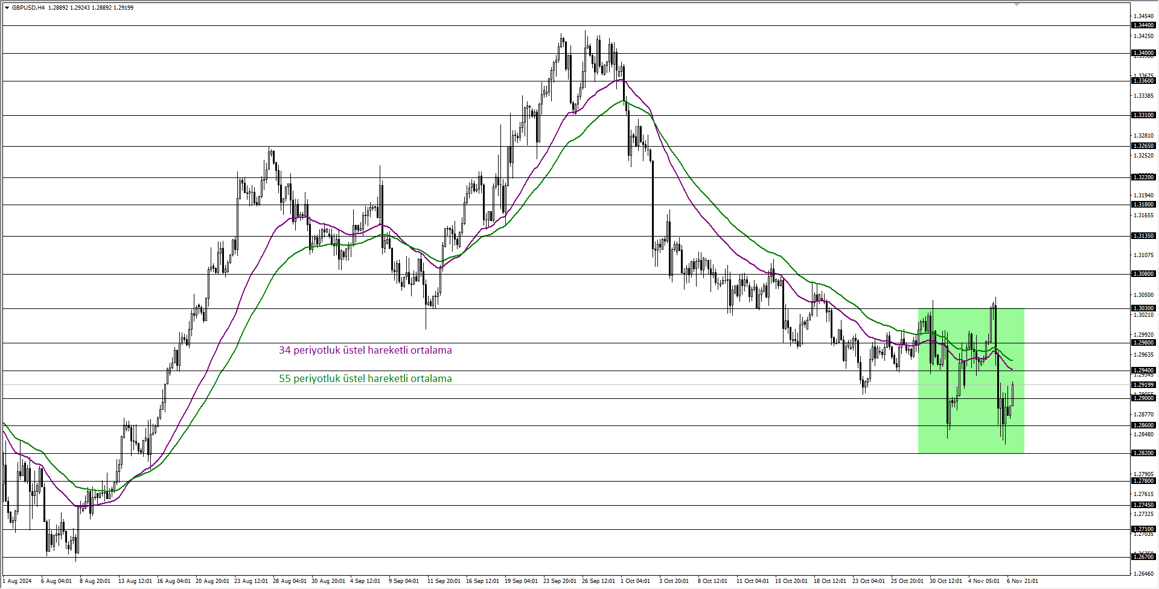Click the 1.26700 price level label
This screenshot has height=589, width=1159.
tap(1143, 557)
